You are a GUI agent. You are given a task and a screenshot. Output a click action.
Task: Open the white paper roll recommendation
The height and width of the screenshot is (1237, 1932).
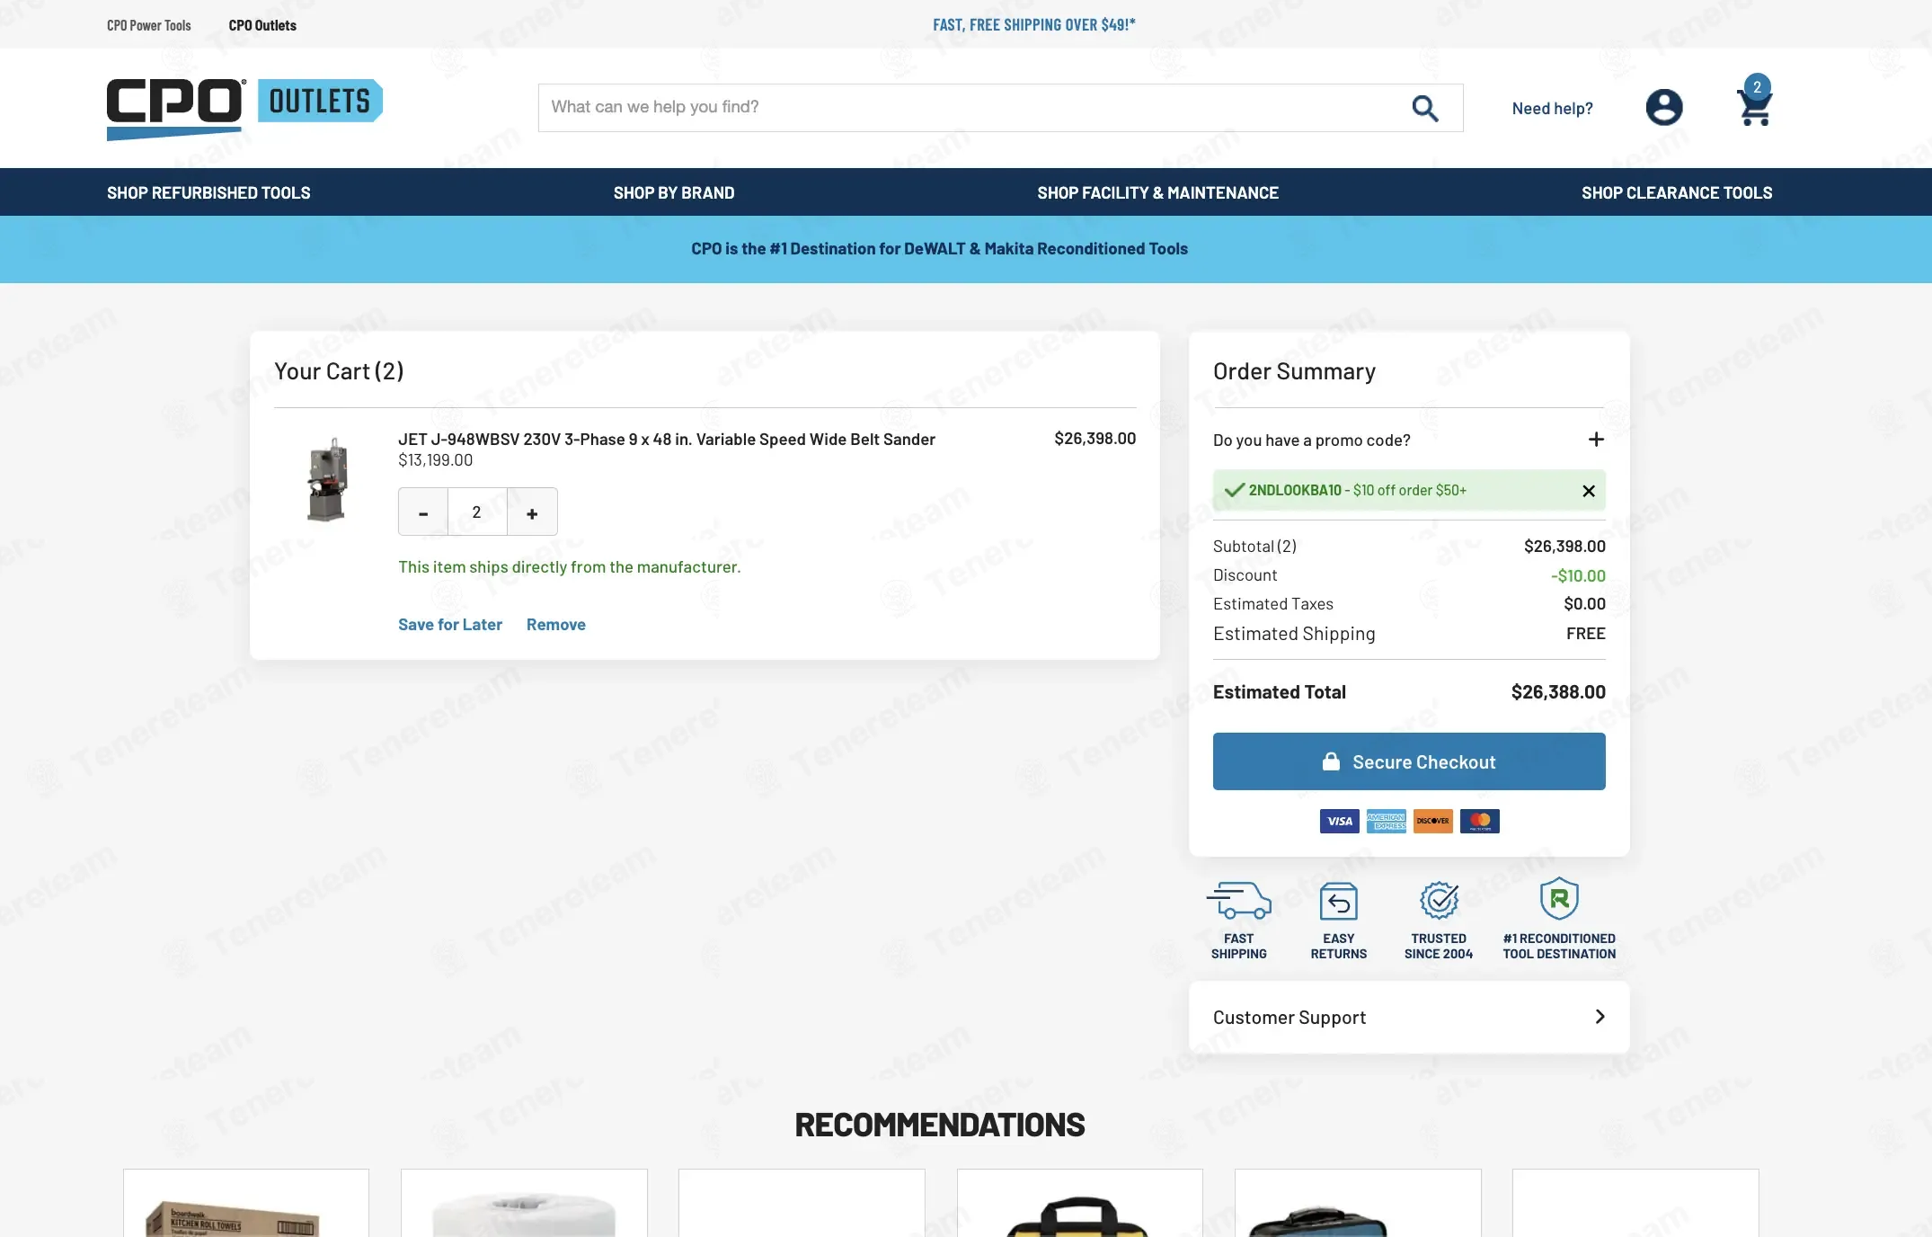pos(524,1204)
